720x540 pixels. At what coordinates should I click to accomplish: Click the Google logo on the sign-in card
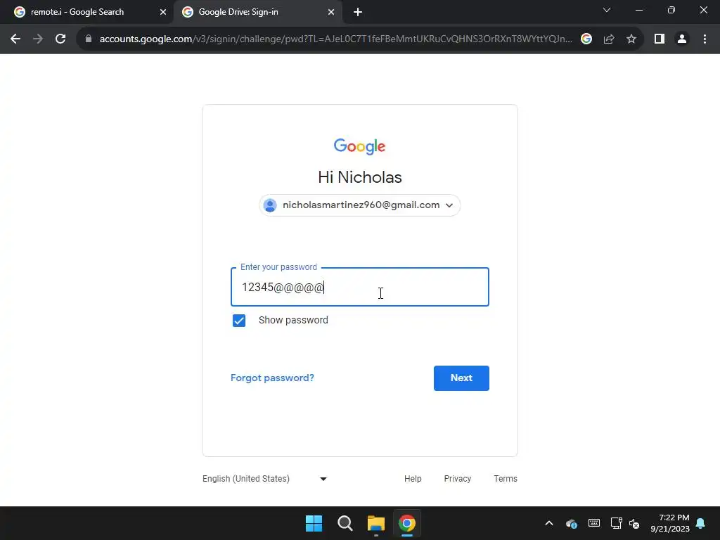point(359,146)
